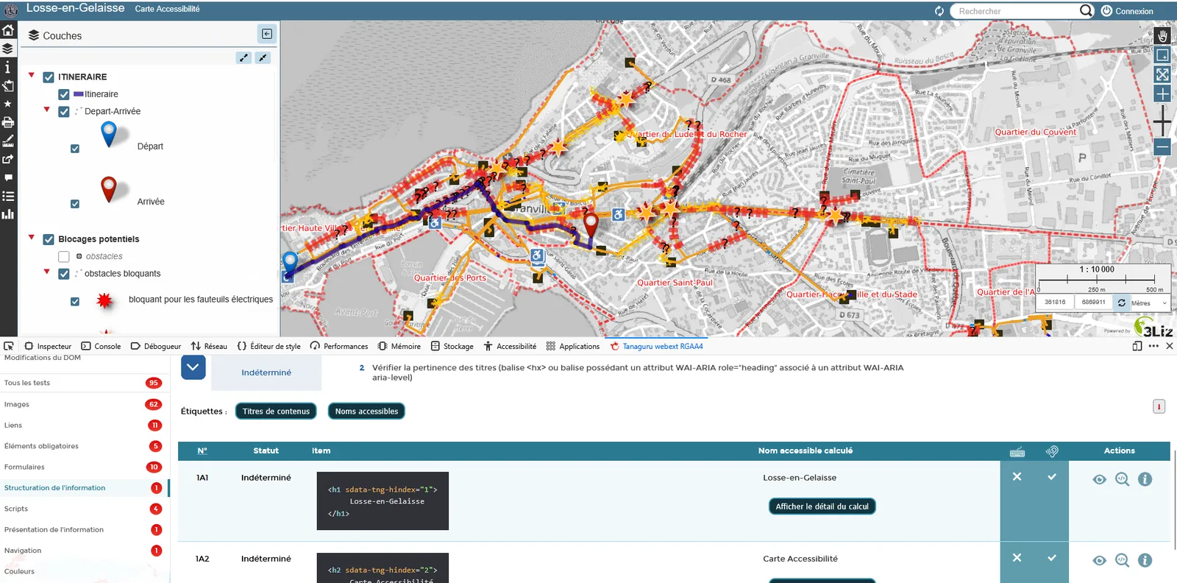Select the Formulaires test category
1177x583 pixels.
[x=83, y=467]
